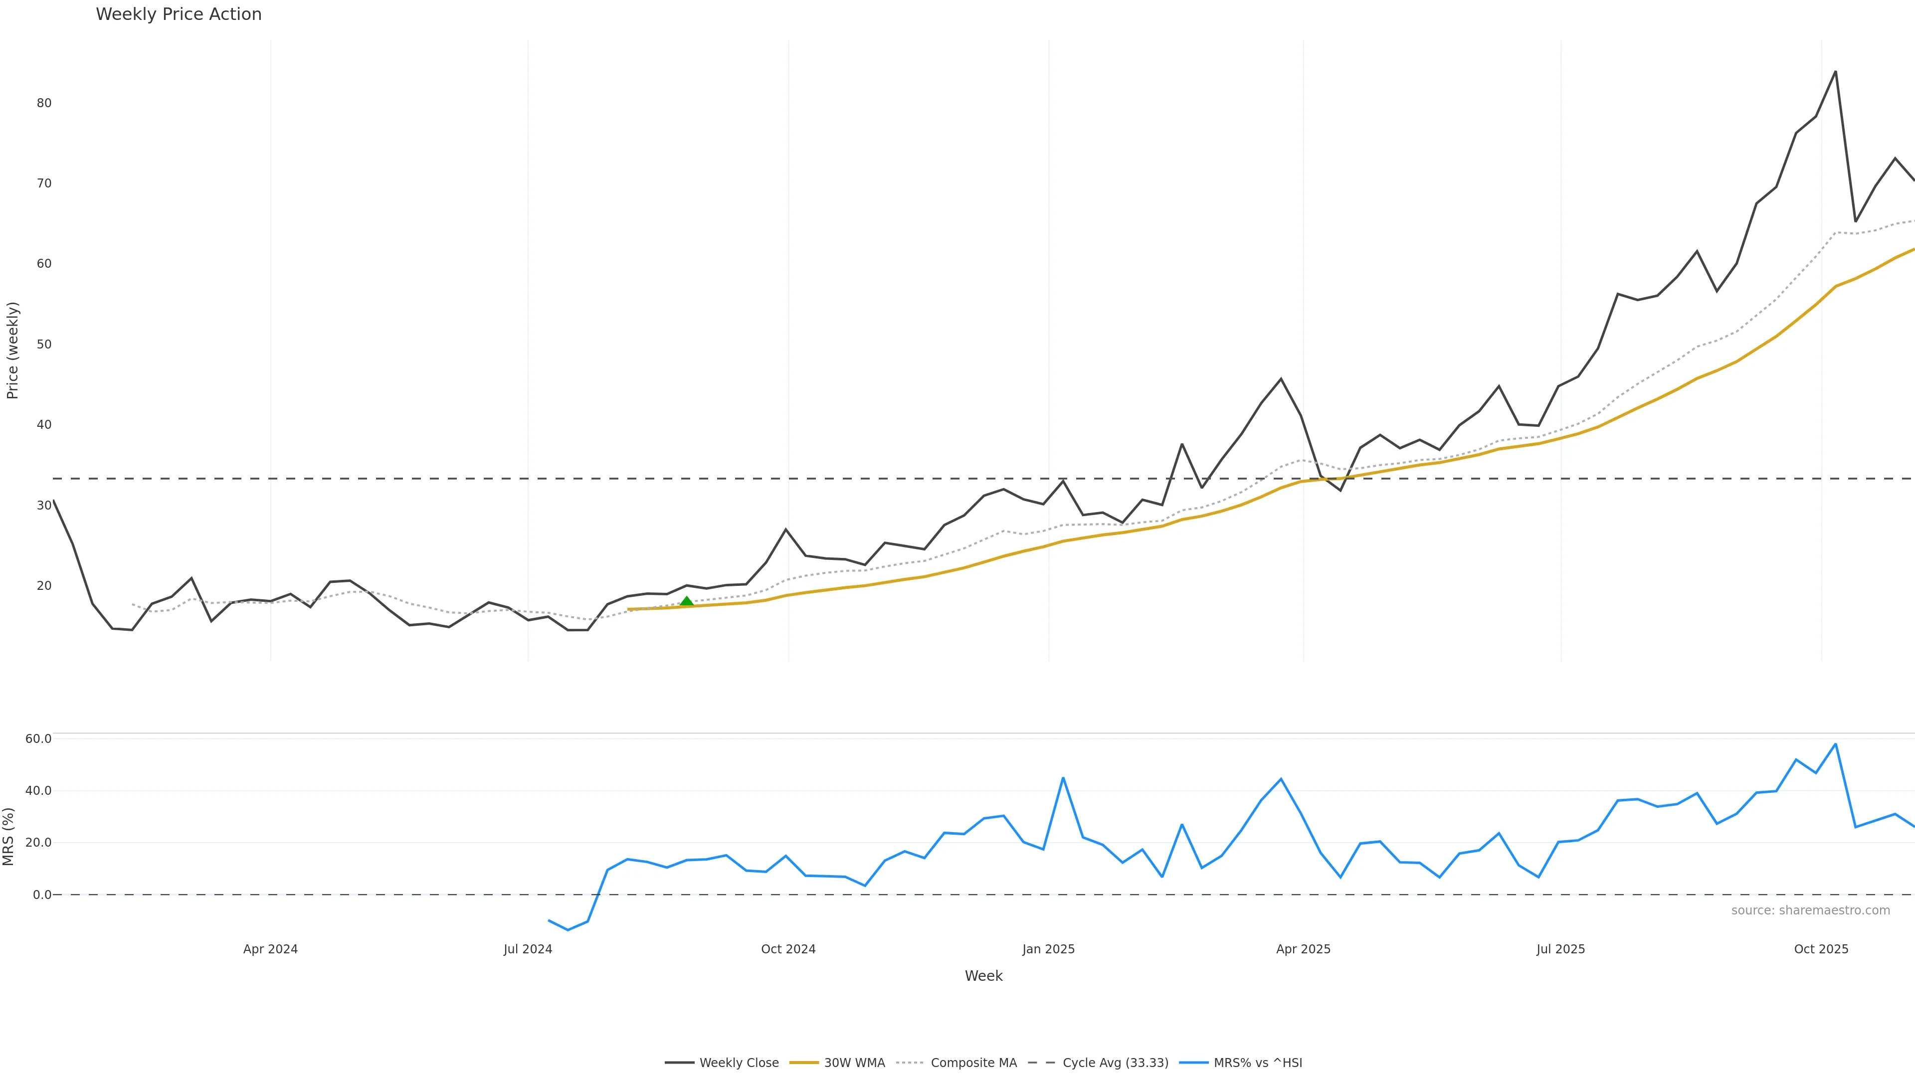
Task: Click the Oct 2024 x-axis label
Action: coord(788,949)
